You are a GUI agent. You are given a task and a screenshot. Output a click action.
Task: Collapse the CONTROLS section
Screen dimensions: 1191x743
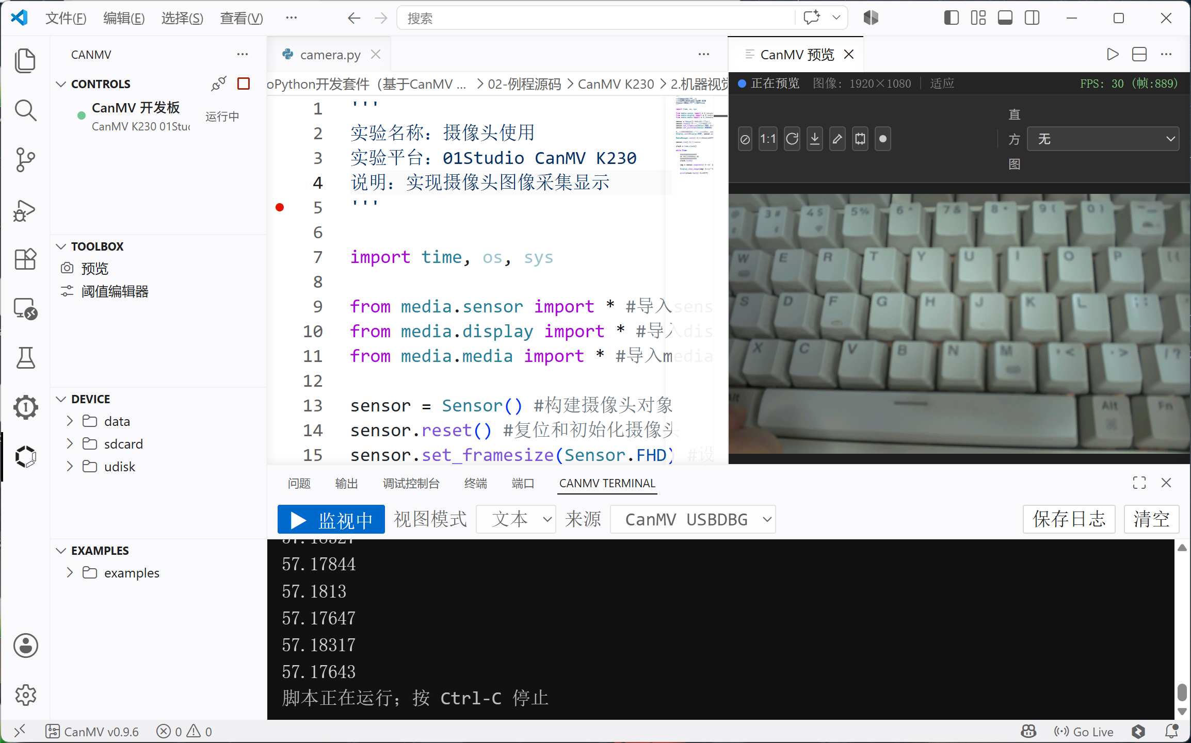tap(61, 84)
